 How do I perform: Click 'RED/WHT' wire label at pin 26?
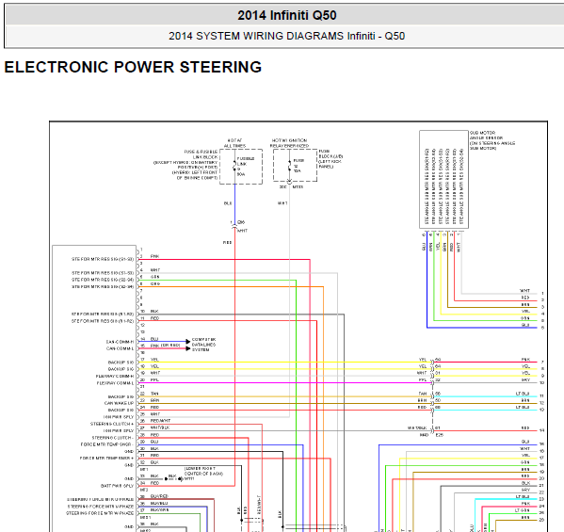point(160,421)
